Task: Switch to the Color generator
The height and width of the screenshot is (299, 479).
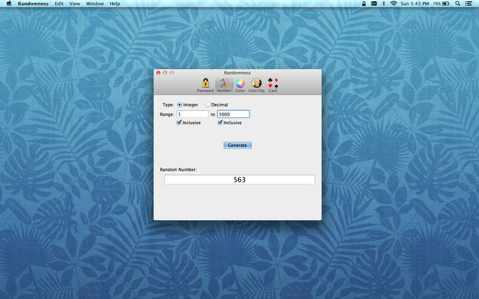Action: click(x=240, y=85)
